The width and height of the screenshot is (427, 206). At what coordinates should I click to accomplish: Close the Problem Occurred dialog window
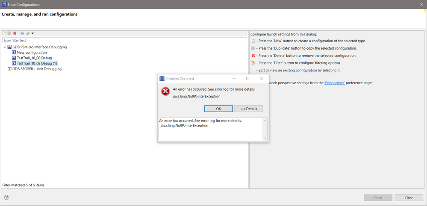click(x=262, y=79)
